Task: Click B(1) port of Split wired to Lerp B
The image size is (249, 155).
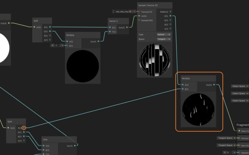Action: pyautogui.click(x=24, y=136)
